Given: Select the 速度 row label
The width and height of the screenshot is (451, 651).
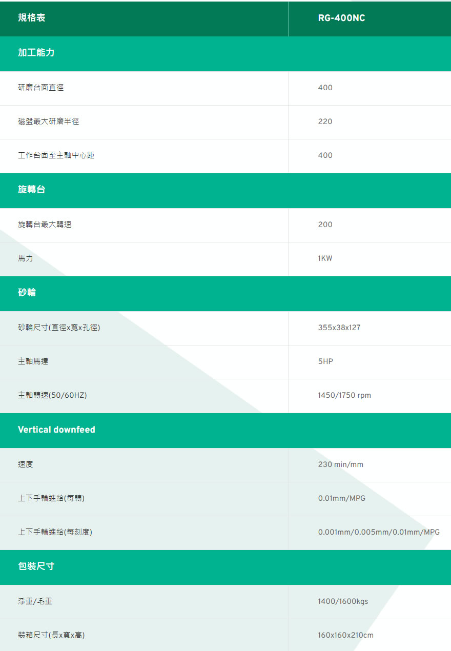Looking at the screenshot, I should 26,464.
